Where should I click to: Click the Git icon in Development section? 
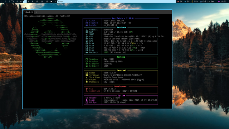tap(87, 89)
